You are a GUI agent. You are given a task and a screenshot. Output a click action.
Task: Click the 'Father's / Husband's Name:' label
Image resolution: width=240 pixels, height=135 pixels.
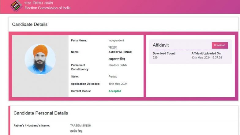[32, 126]
